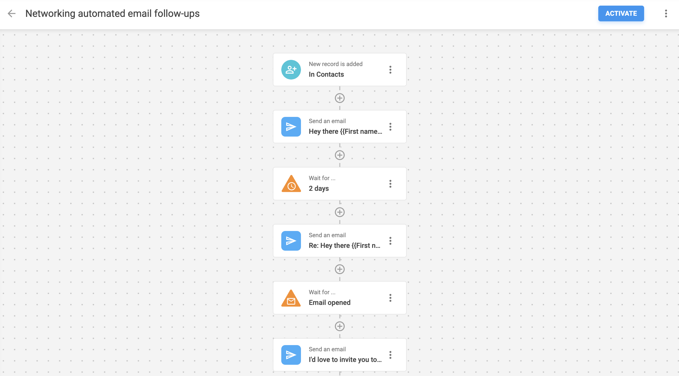Viewport: 679px width, 376px height.
Task: Click add step between trigger and first email
Action: (x=340, y=98)
